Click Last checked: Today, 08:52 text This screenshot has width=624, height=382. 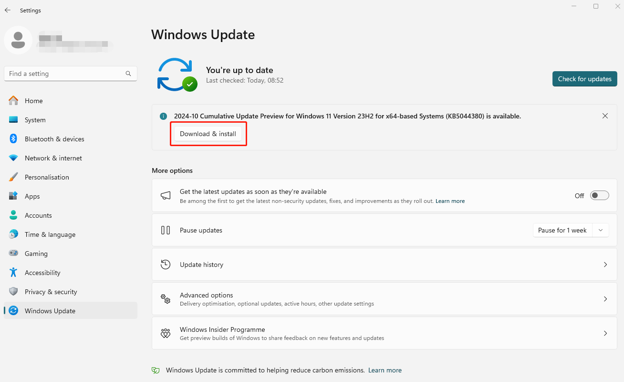(245, 81)
